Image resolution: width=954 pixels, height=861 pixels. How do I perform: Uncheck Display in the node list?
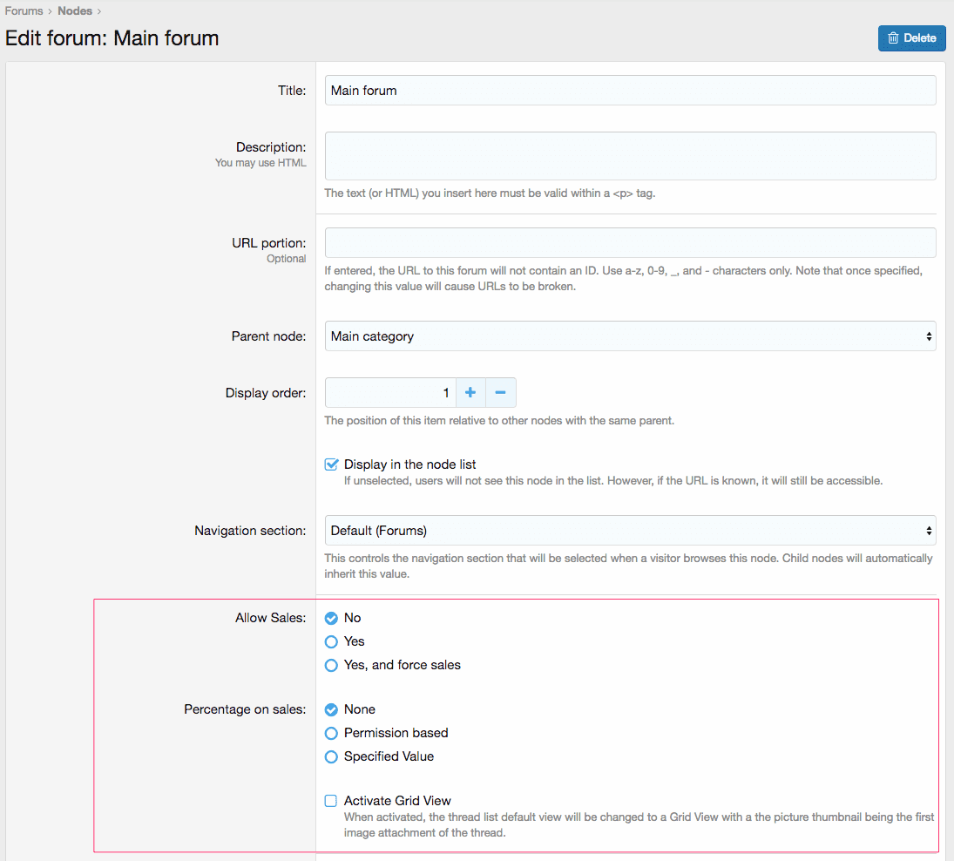(331, 464)
